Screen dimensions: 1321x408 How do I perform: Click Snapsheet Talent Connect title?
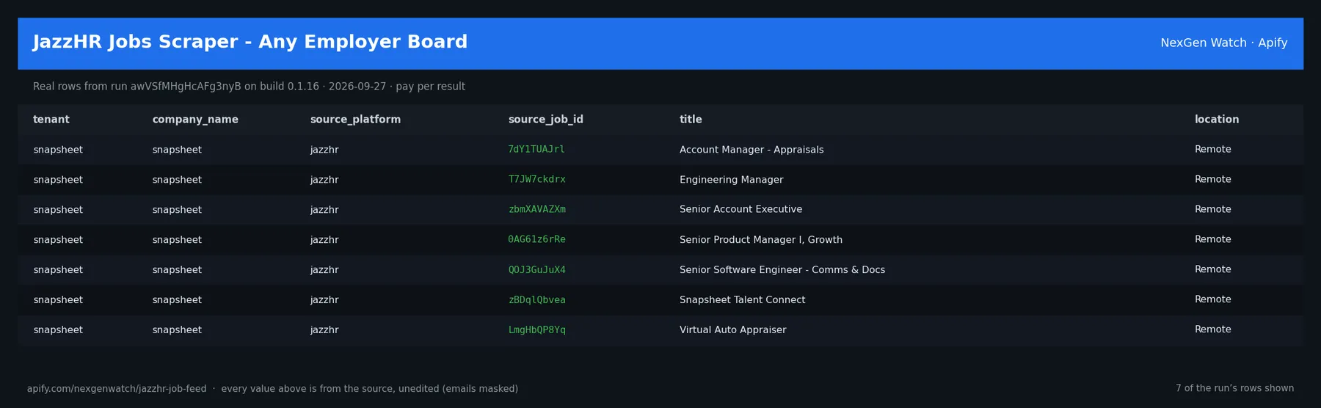click(x=742, y=300)
